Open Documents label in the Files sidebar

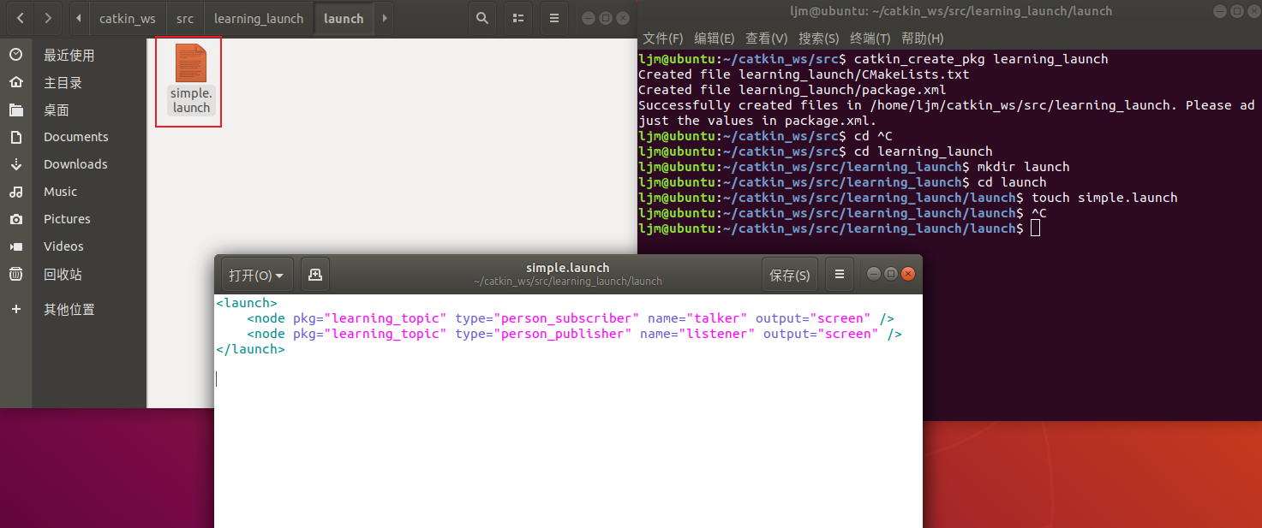coord(76,137)
